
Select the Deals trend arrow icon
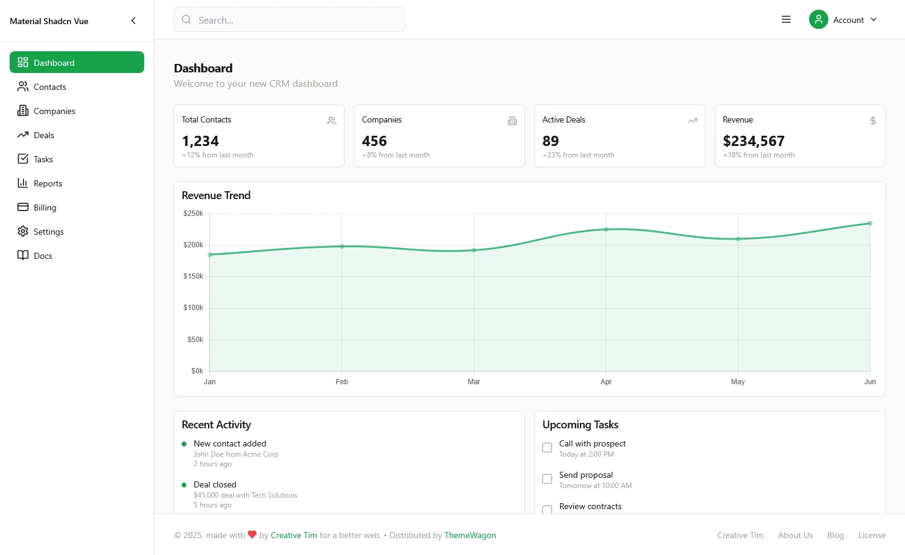click(x=23, y=135)
